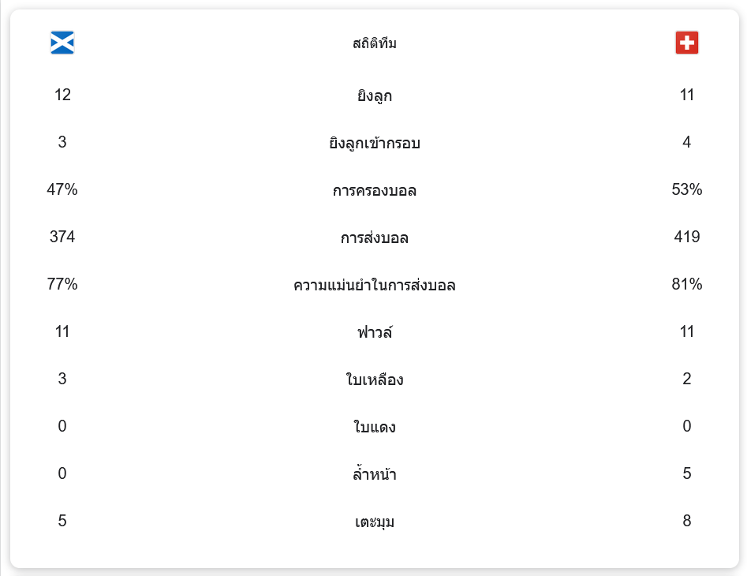Select the ยิงลูก stat label
This screenshot has width=747, height=576.
point(375,96)
